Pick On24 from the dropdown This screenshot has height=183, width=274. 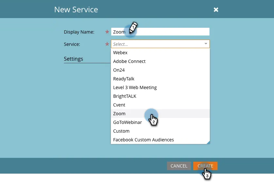[x=160, y=70]
